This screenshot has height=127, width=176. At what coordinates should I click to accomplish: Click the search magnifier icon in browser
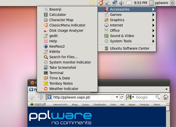point(158,97)
